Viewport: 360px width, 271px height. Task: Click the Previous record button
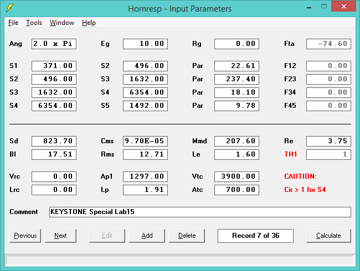coord(25,236)
